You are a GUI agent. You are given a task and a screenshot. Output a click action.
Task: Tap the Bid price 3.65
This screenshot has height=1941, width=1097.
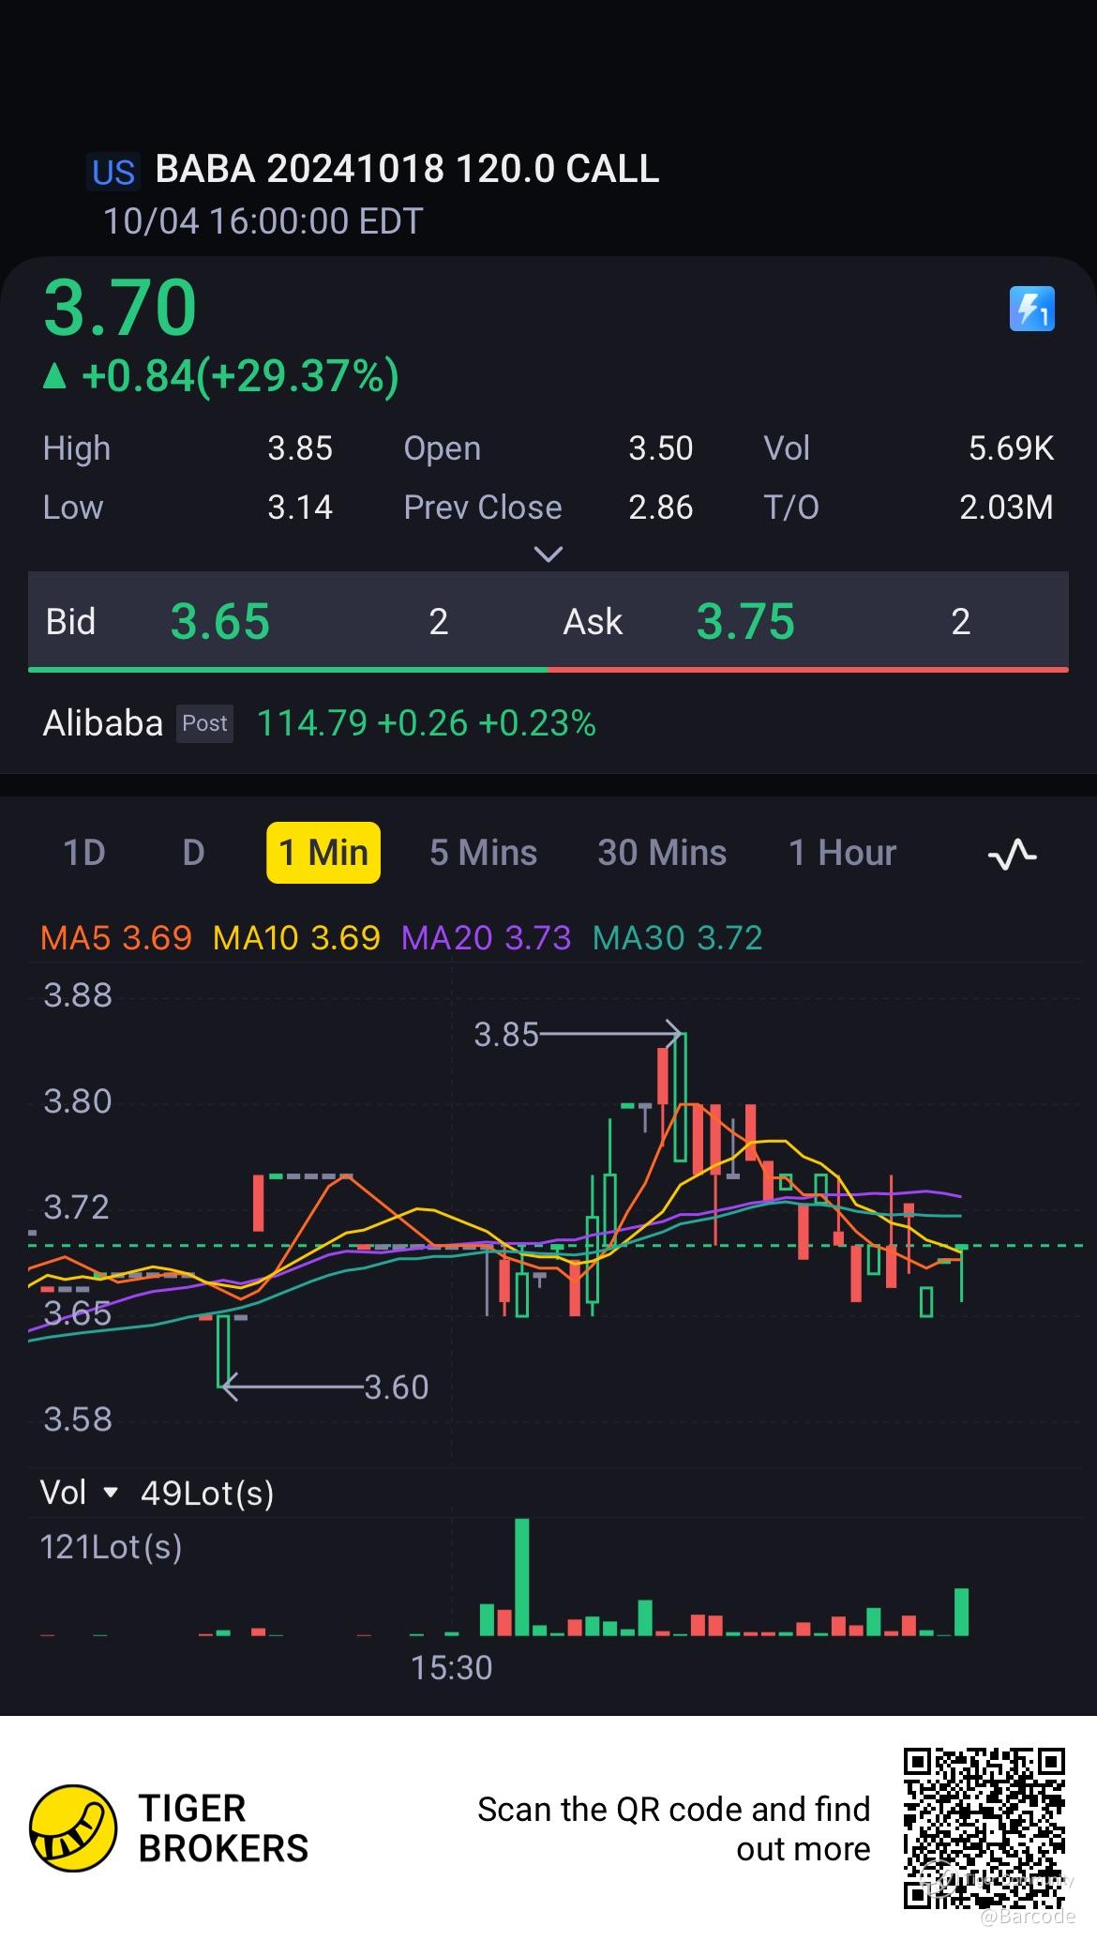coord(220,622)
